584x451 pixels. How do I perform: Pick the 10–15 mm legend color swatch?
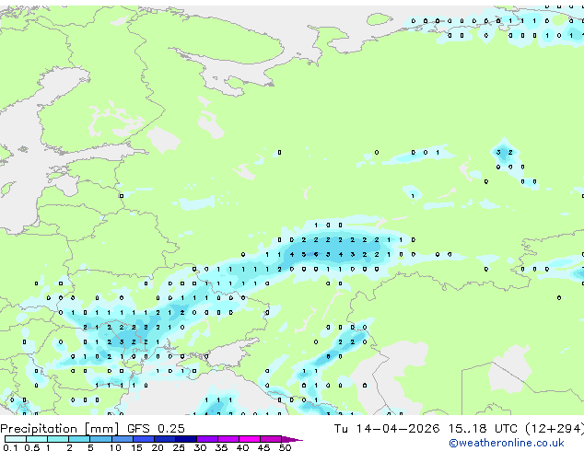(x=123, y=439)
